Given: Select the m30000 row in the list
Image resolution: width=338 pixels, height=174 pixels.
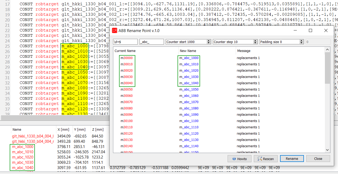Looking at the screenshot, I should [x=219, y=58].
